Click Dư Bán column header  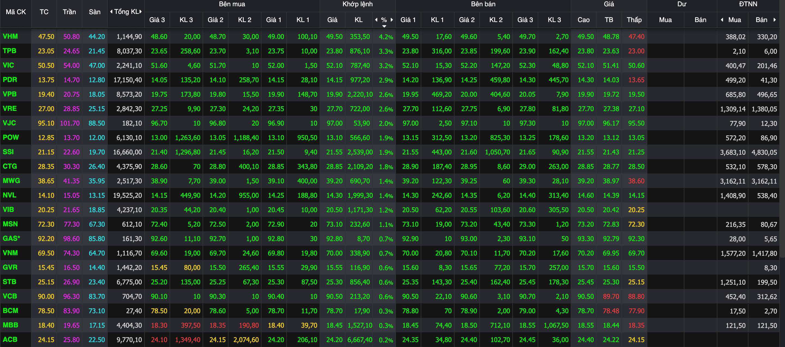(x=700, y=20)
